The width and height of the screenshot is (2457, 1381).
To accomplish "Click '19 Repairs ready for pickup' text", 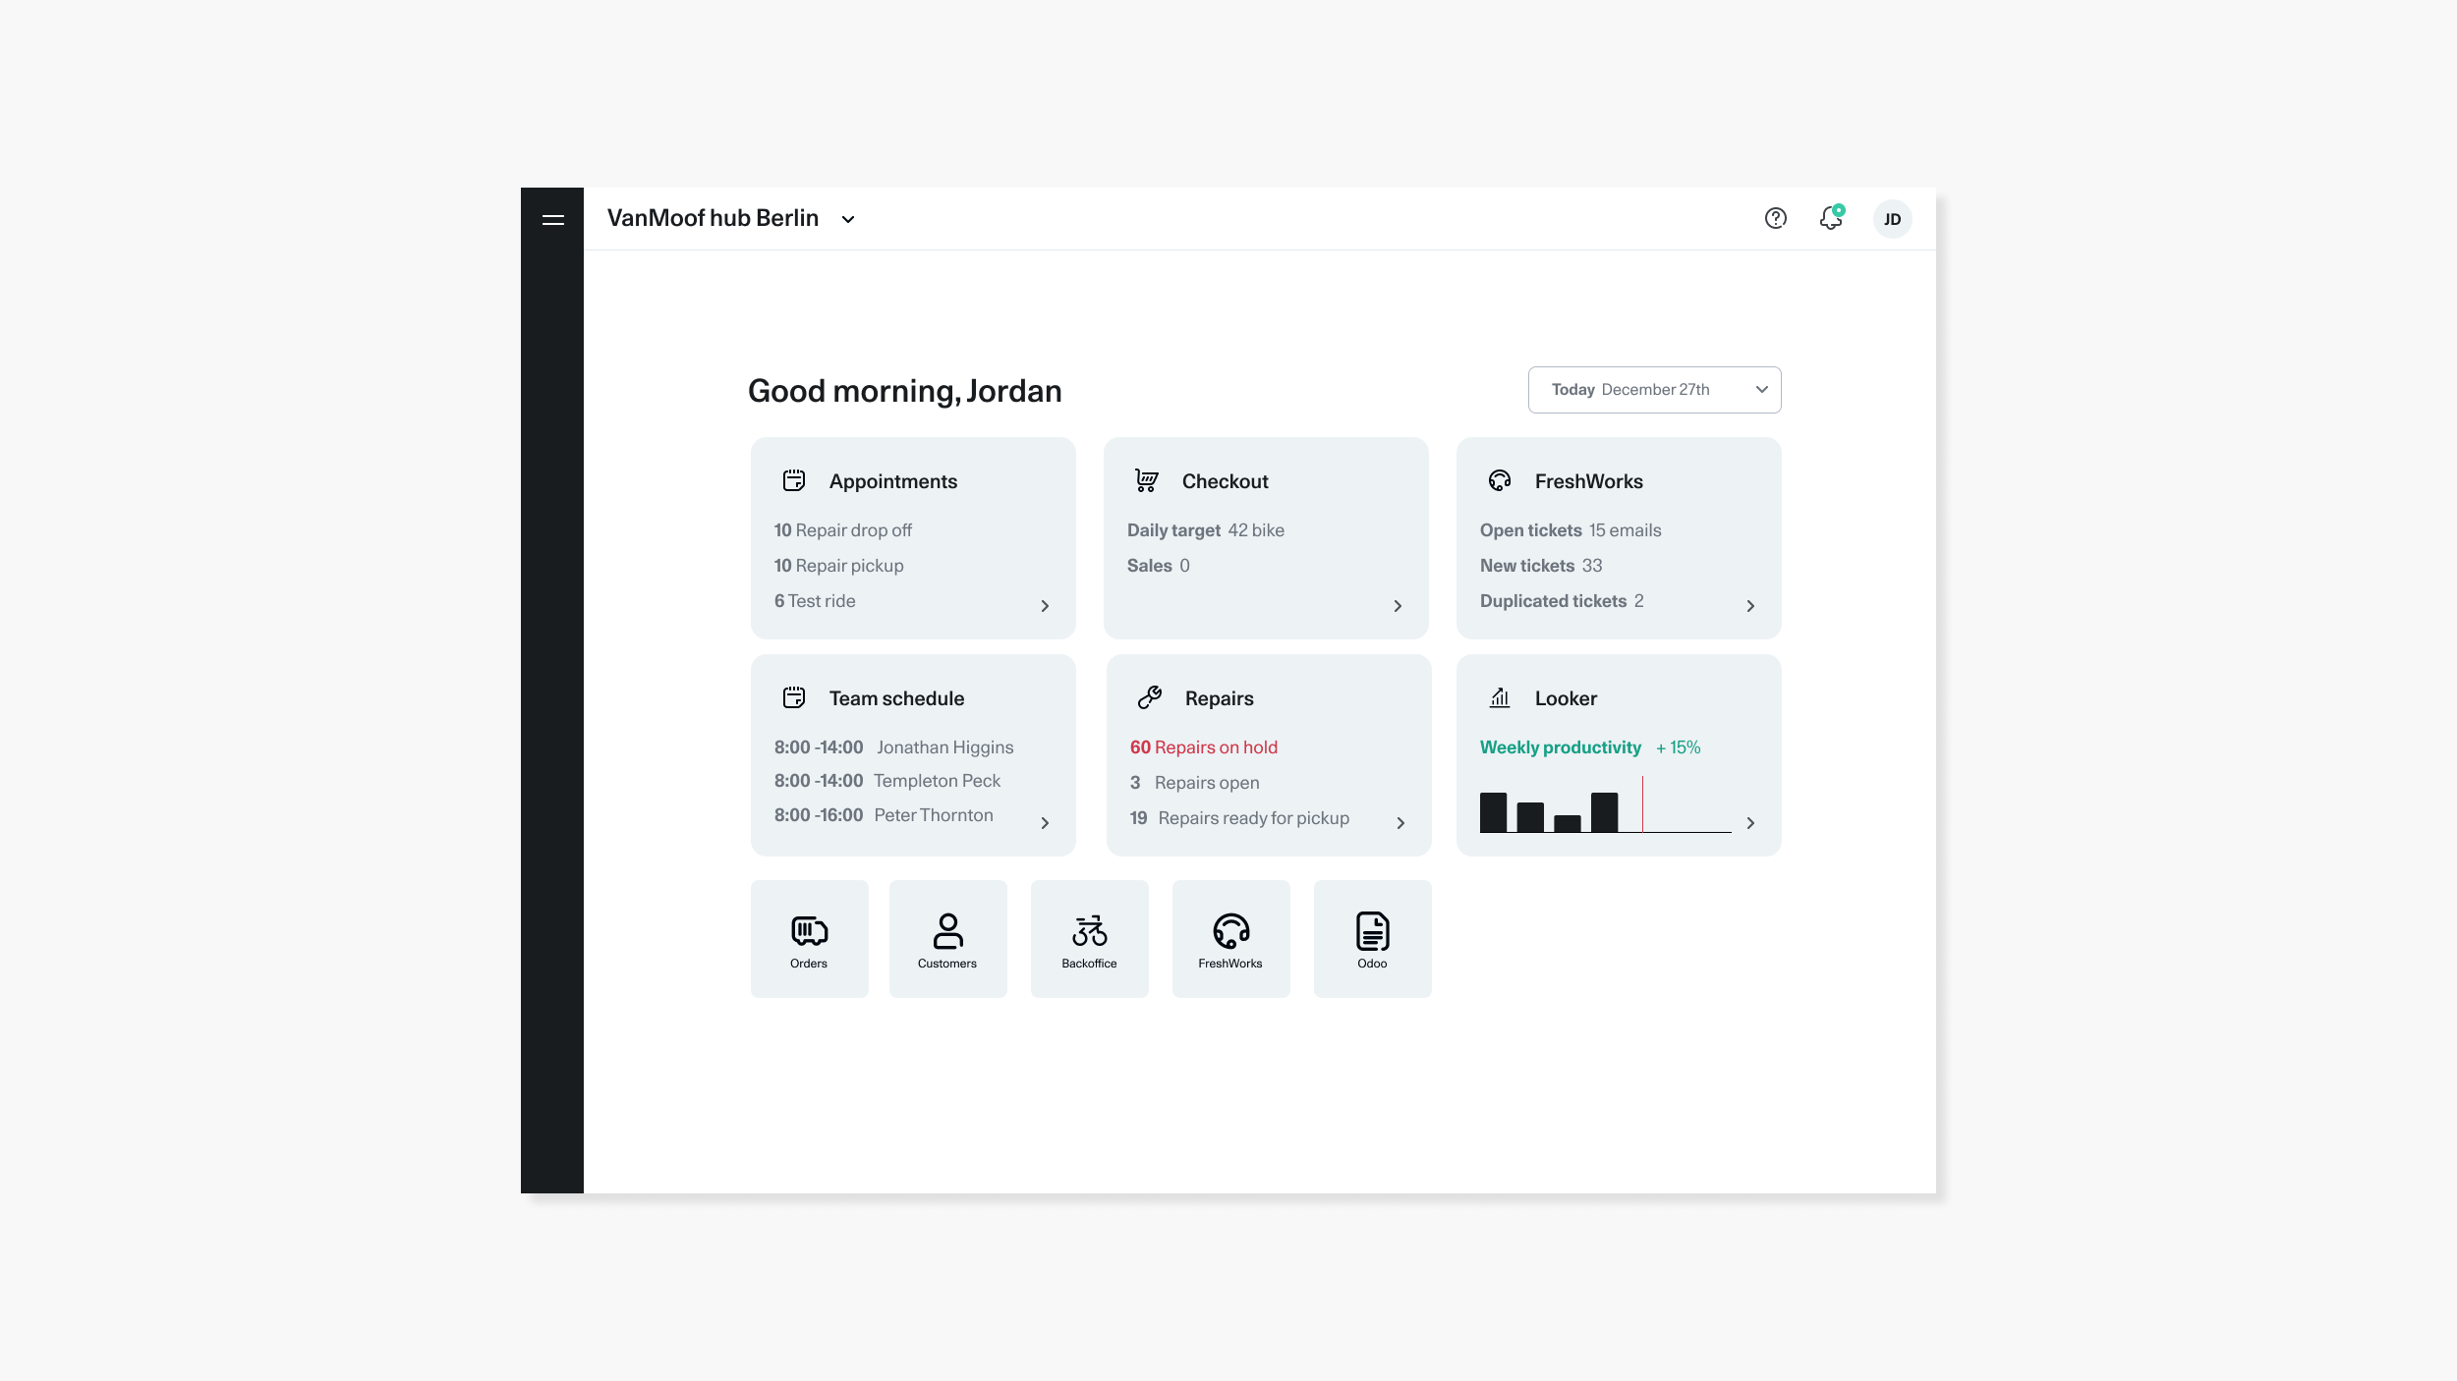I will pos(1240,818).
